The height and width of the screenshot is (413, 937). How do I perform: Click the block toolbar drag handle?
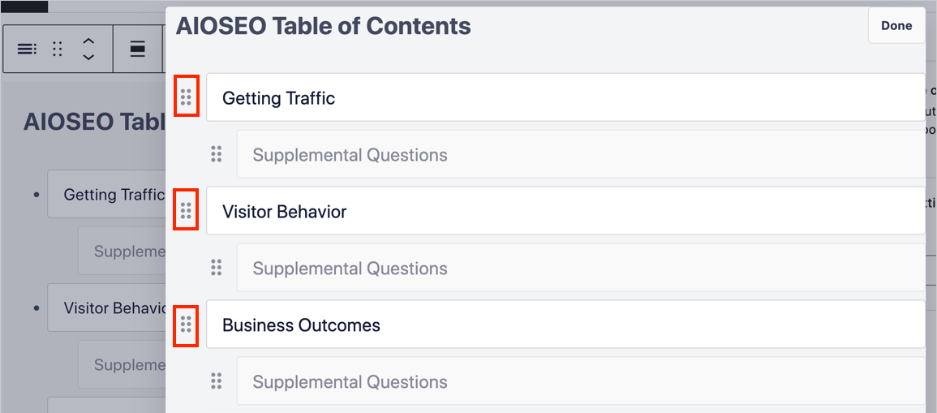58,49
